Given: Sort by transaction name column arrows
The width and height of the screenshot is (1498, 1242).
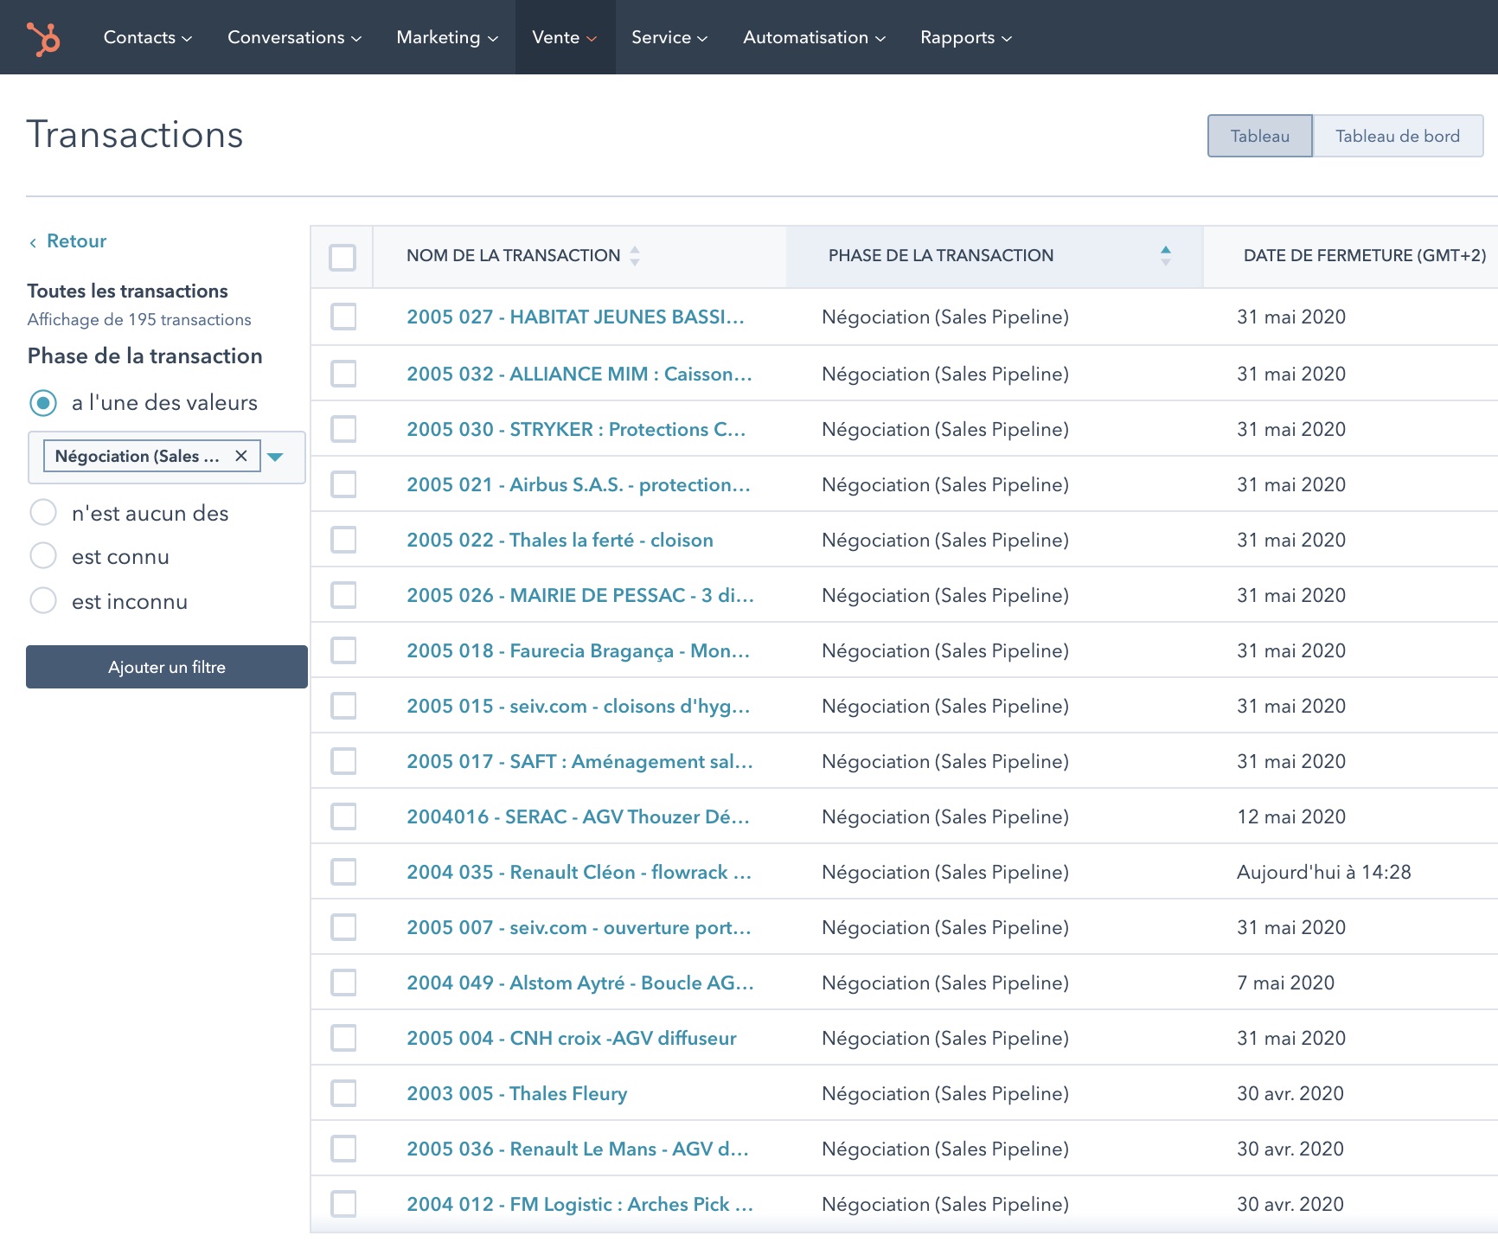Looking at the screenshot, I should pyautogui.click(x=635, y=255).
